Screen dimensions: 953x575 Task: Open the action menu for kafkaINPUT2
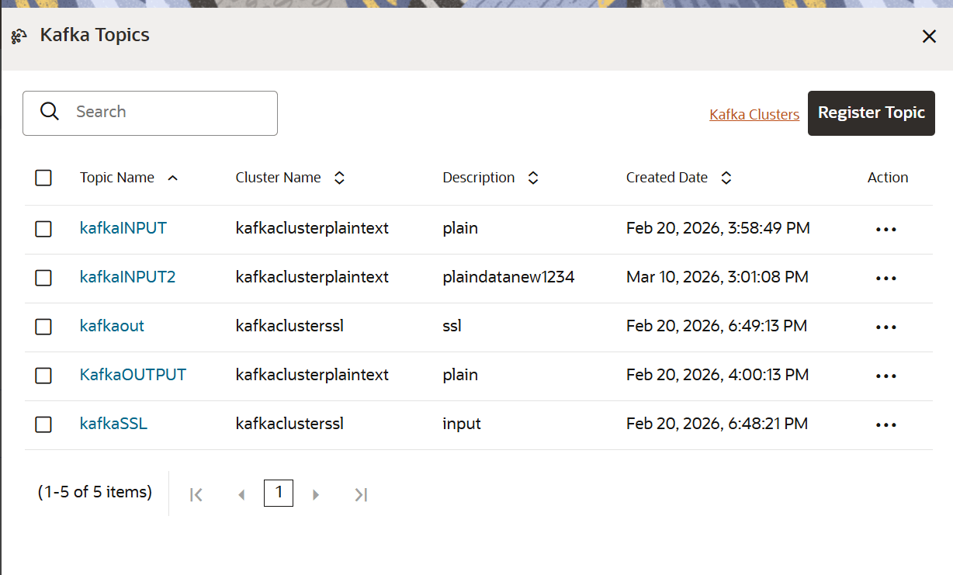point(885,278)
